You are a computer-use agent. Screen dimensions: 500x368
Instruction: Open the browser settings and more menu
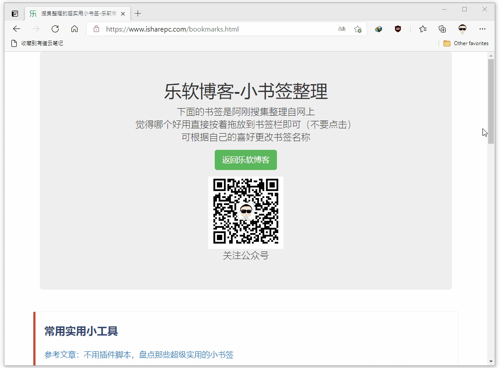(482, 29)
